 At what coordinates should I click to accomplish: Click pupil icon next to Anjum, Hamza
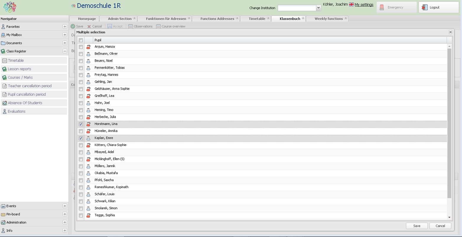coord(88,47)
